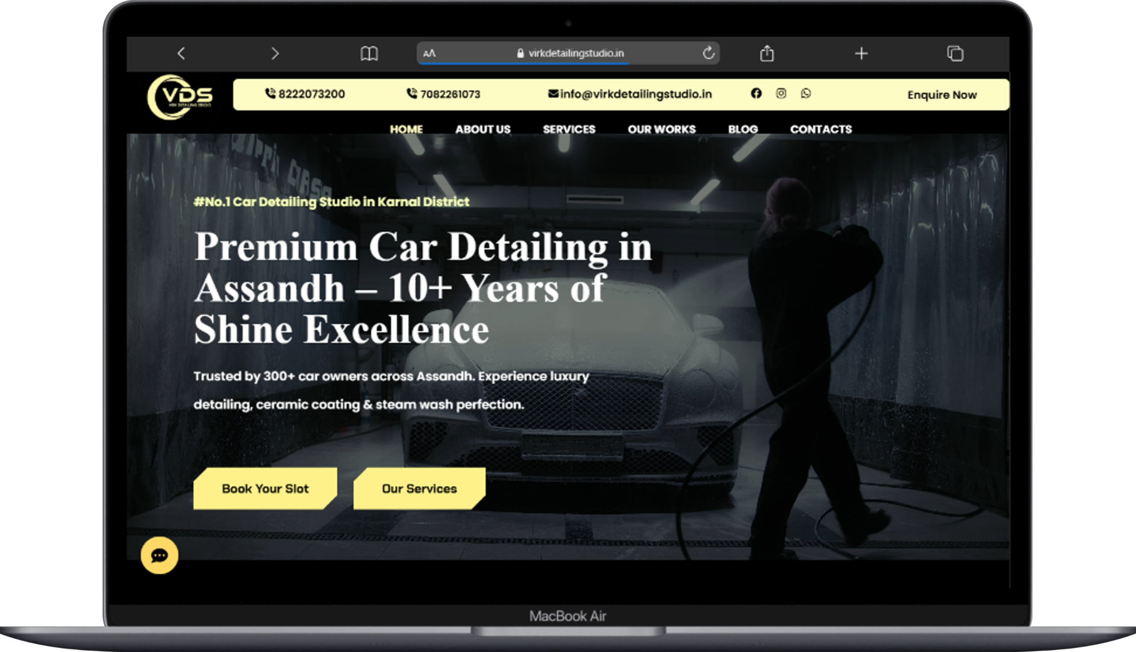Open the Instagram social icon
1136x652 pixels.
point(781,93)
